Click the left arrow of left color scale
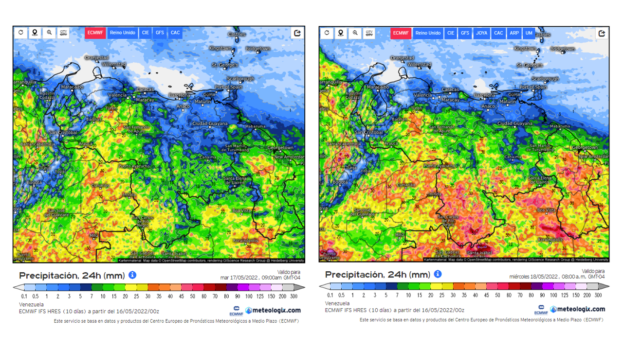Viewport: 623px width, 350px height. pos(16,287)
